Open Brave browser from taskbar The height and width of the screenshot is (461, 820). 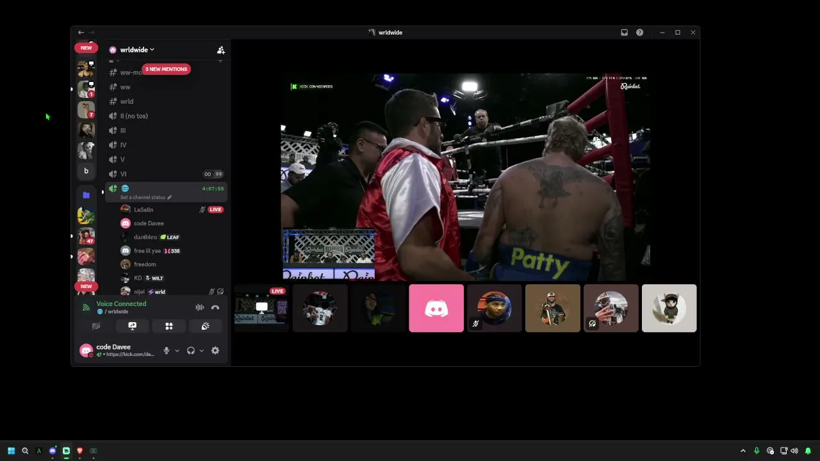tap(79, 451)
